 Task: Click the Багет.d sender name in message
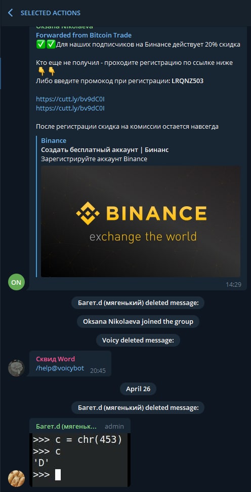pos(66,427)
